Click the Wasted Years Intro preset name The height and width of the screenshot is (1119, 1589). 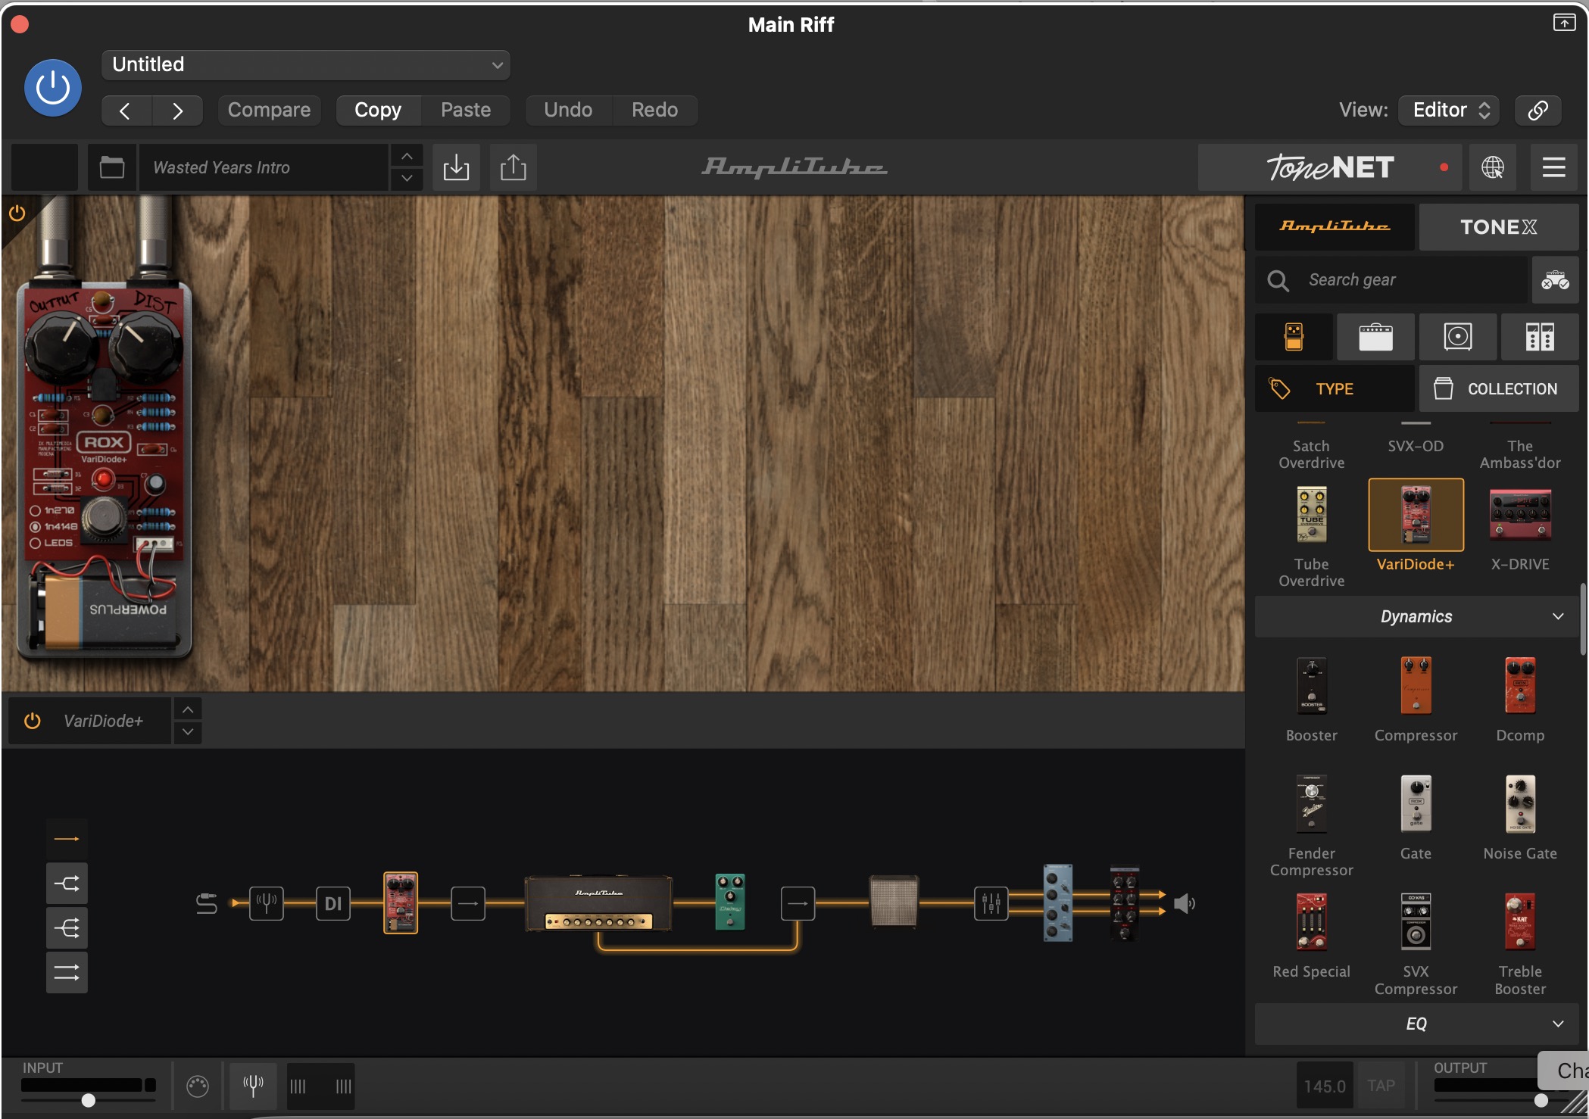pyautogui.click(x=264, y=167)
